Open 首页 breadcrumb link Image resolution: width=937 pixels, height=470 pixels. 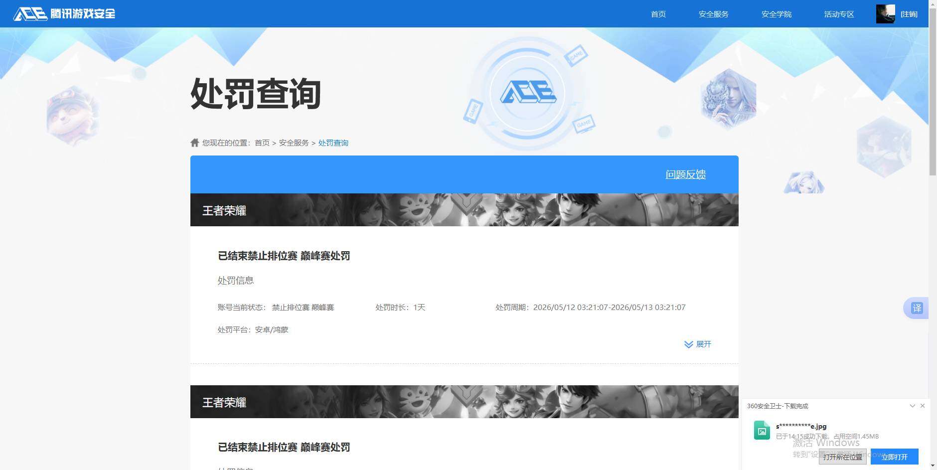point(262,143)
